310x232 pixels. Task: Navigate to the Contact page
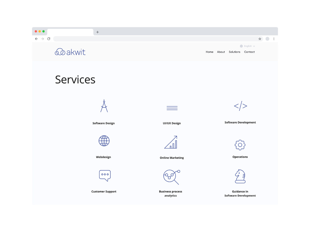tap(249, 52)
